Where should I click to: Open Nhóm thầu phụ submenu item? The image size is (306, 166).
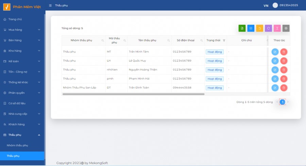22,145
